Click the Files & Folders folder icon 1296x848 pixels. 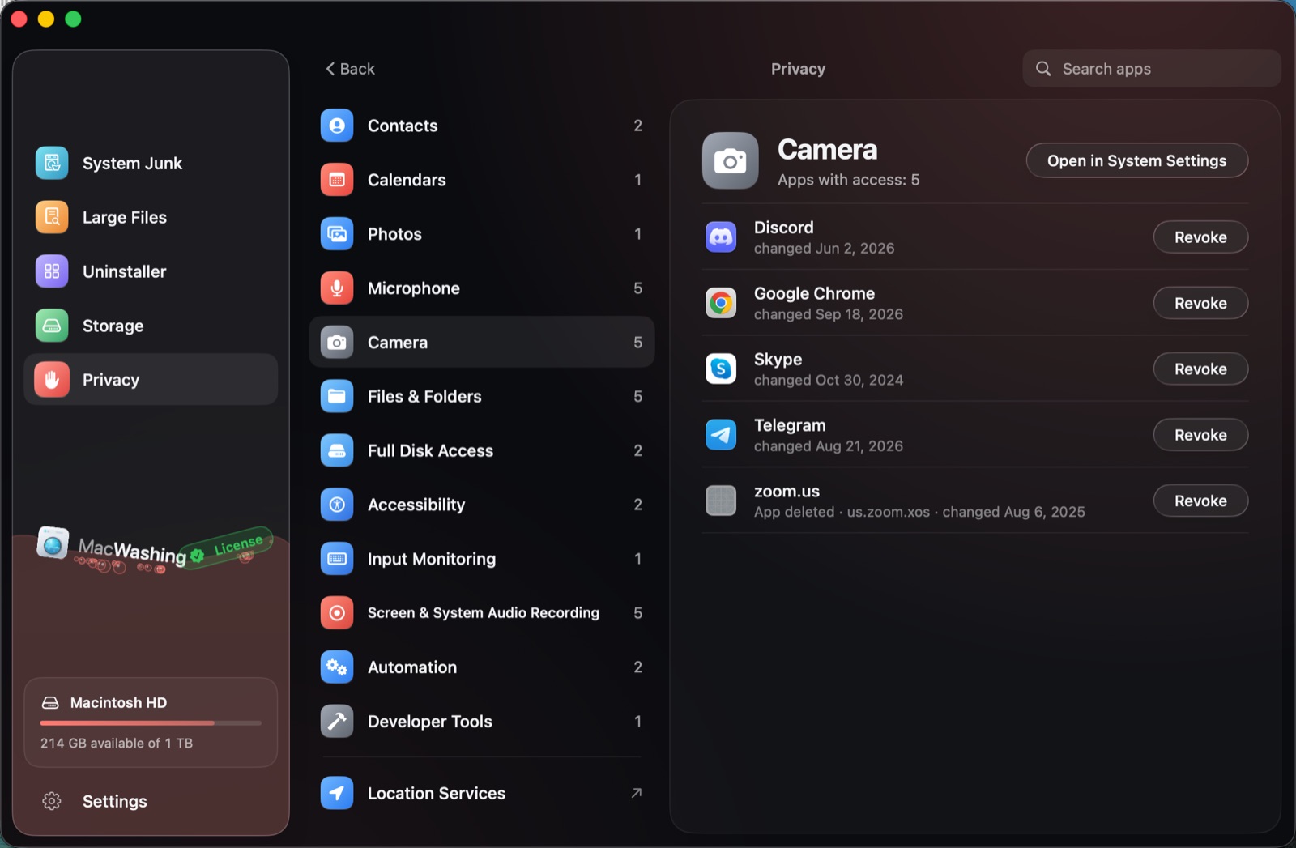pyautogui.click(x=337, y=396)
